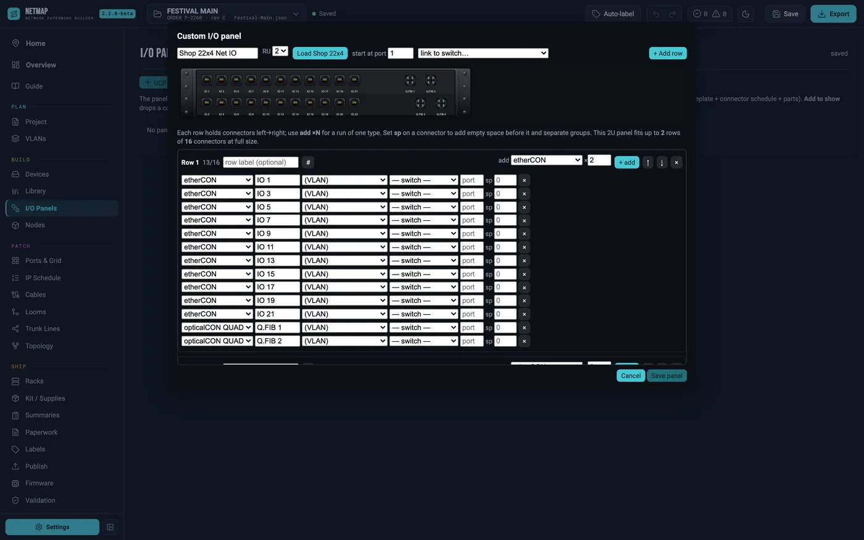Click the panel preview image

(x=325, y=93)
